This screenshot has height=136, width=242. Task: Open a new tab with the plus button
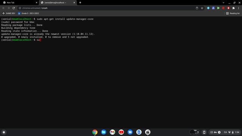pos(80,3)
